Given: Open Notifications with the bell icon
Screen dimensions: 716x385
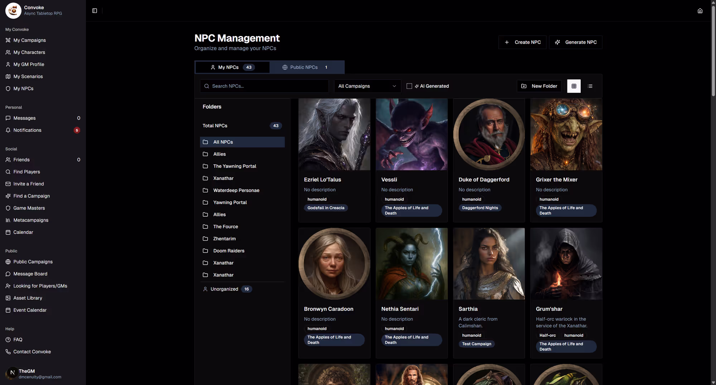Looking at the screenshot, I should [x=43, y=130].
